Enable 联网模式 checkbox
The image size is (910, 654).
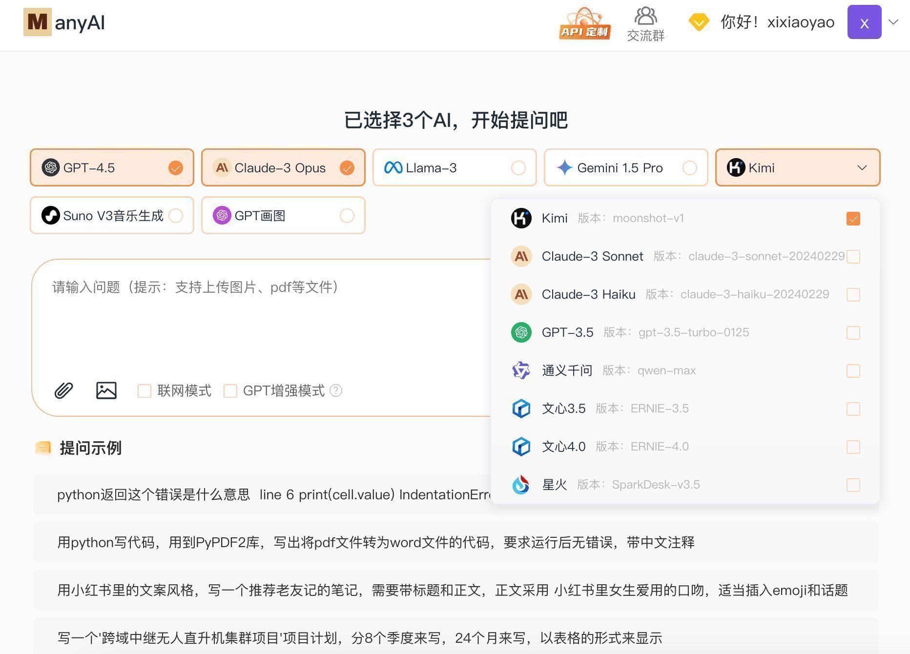pos(145,391)
